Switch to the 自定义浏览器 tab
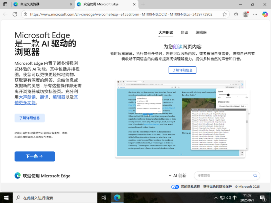Screen dimensions: 271x203 tap(43, 4)
